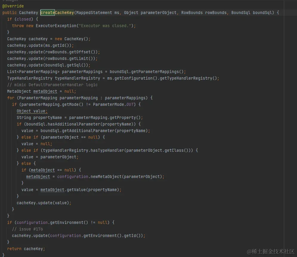This screenshot has height=257, width=297.
Task: Click the 'value = parameterObject;' line
Action: [50, 157]
